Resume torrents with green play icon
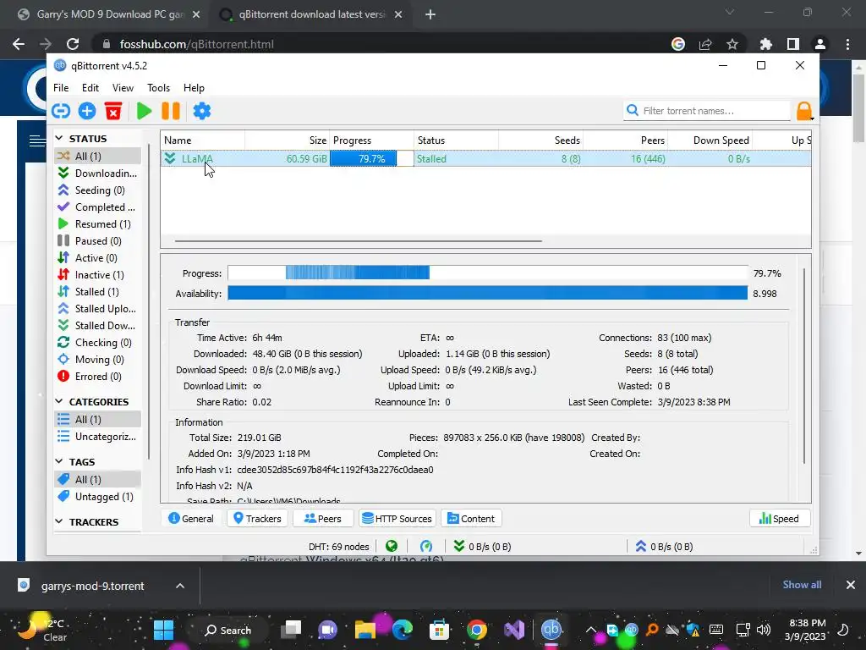866x650 pixels. click(x=144, y=111)
